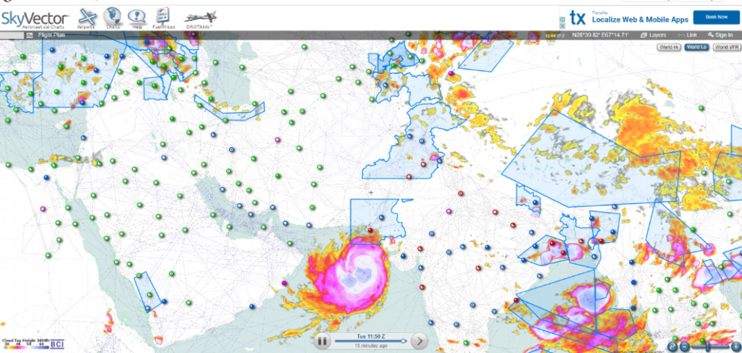Image resolution: width=742 pixels, height=353 pixels.
Task: Click the BCI logo near legend
Action: point(57,344)
